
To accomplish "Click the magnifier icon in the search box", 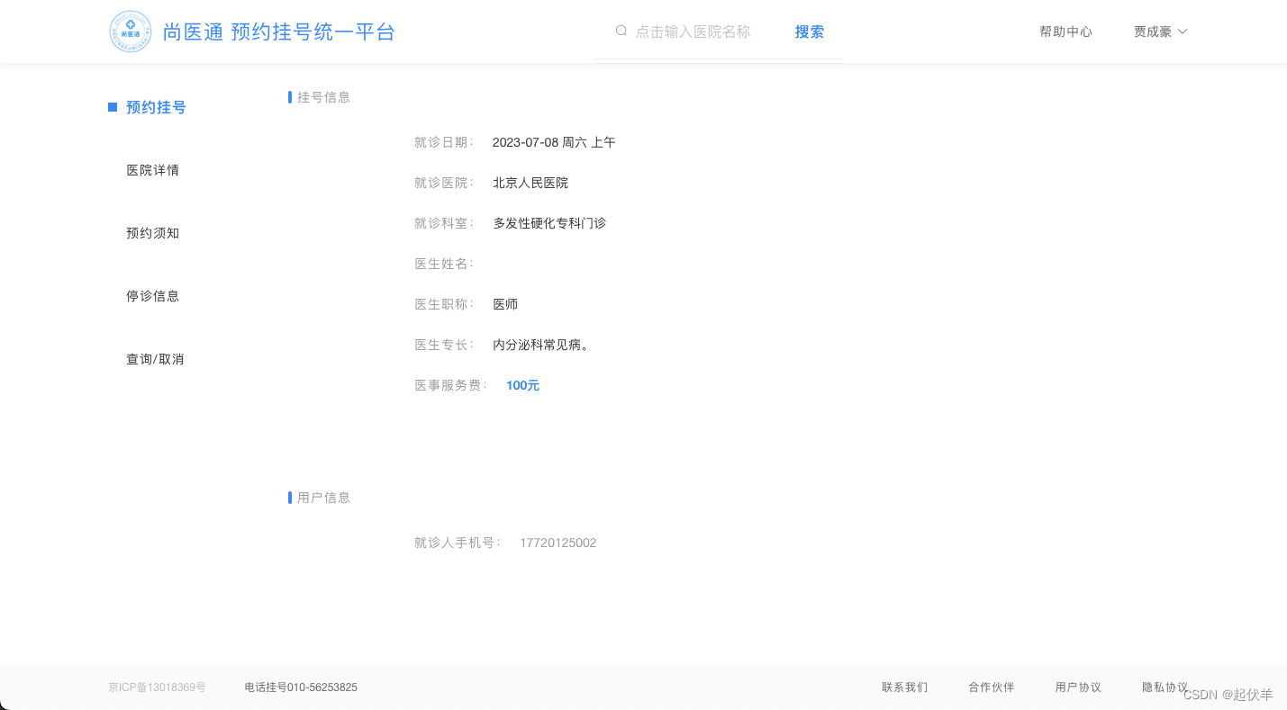I will coord(621,31).
